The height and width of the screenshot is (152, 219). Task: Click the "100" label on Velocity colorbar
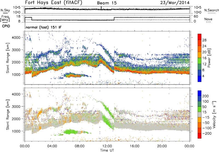tap(206, 102)
